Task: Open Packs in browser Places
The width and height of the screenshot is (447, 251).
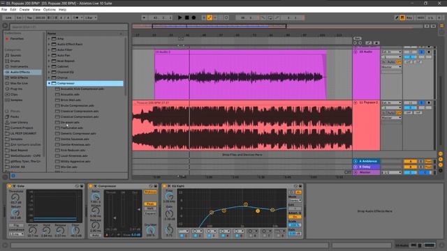Action: pos(14,116)
